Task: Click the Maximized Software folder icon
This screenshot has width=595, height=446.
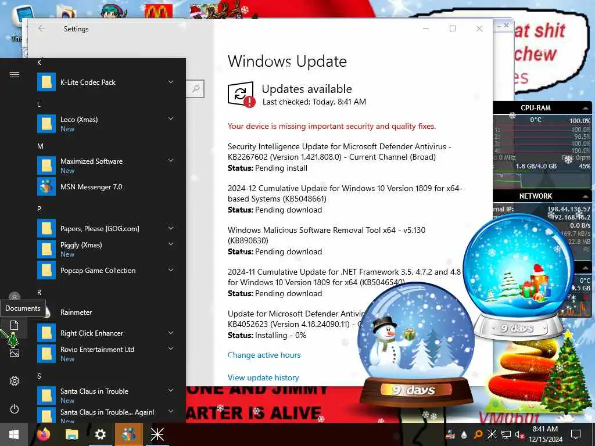Action: tap(46, 166)
